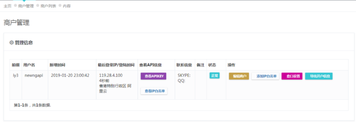Click the 查看IP白名单 button
This screenshot has width=356, height=125.
(x=154, y=91)
